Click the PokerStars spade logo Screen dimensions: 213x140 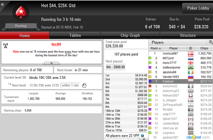pos(21,12)
